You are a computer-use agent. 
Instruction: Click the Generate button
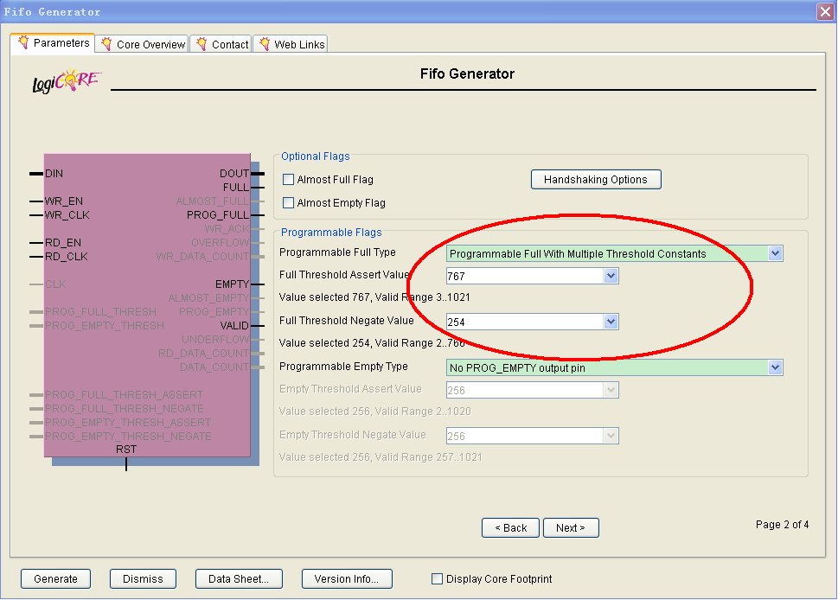pyautogui.click(x=55, y=579)
